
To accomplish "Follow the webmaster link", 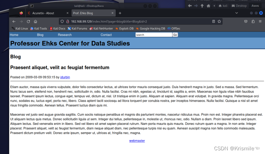I will point(137,141).
